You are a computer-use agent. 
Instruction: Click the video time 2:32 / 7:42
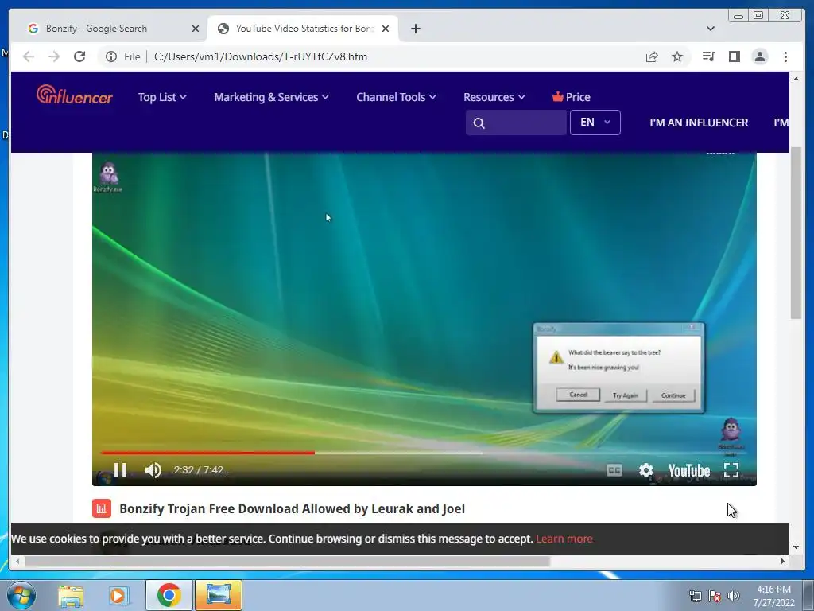[x=198, y=470]
